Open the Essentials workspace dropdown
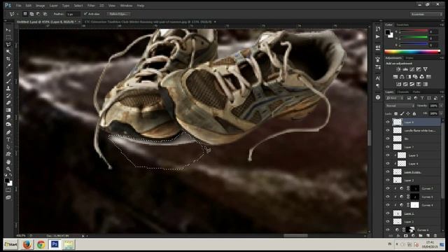 pyautogui.click(x=426, y=14)
